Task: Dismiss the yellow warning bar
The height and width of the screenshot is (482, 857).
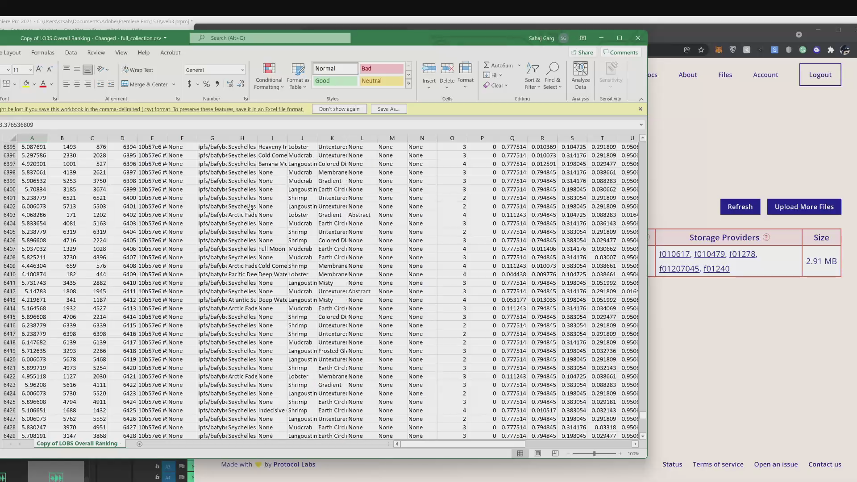Action: pos(640,109)
